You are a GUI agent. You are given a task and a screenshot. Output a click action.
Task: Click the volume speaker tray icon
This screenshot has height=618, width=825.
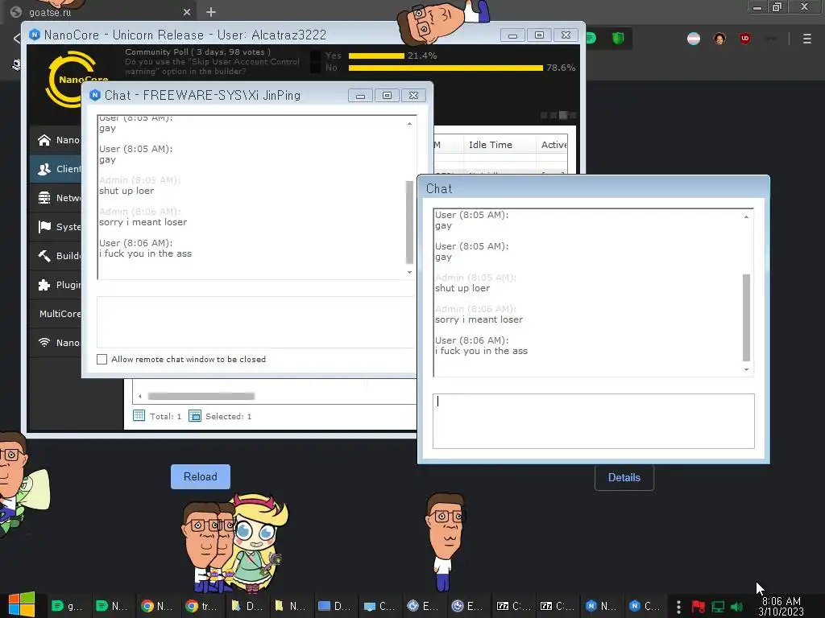coord(736,607)
